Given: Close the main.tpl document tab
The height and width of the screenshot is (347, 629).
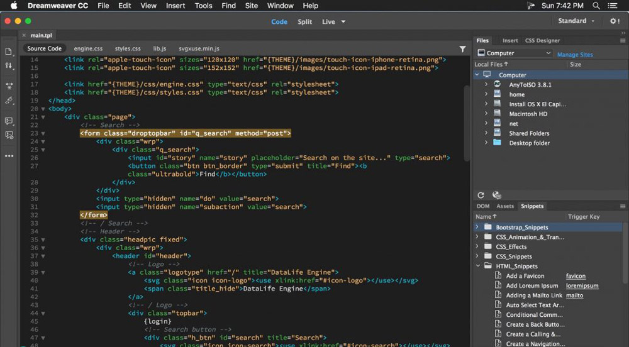Looking at the screenshot, I should [24, 35].
